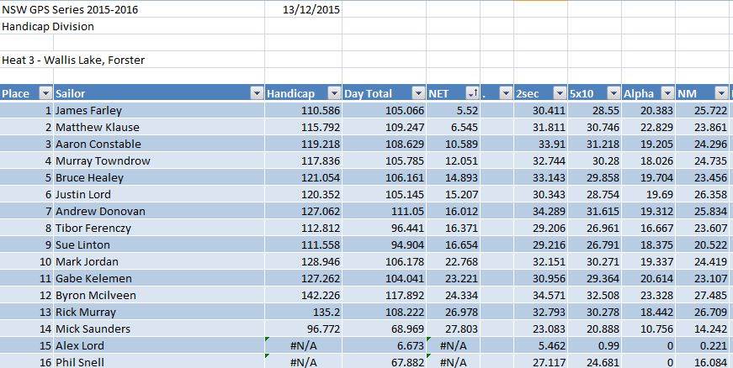
Task: Expand the Handicap column filter arrow
Action: tap(333, 93)
